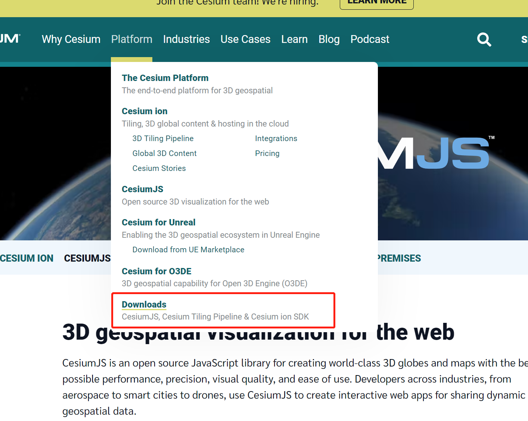Open the Use Cases menu
Image resolution: width=528 pixels, height=421 pixels.
tap(245, 39)
